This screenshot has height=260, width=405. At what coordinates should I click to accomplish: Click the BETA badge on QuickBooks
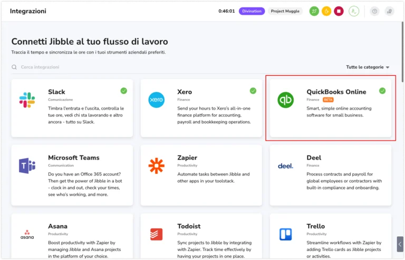point(328,99)
